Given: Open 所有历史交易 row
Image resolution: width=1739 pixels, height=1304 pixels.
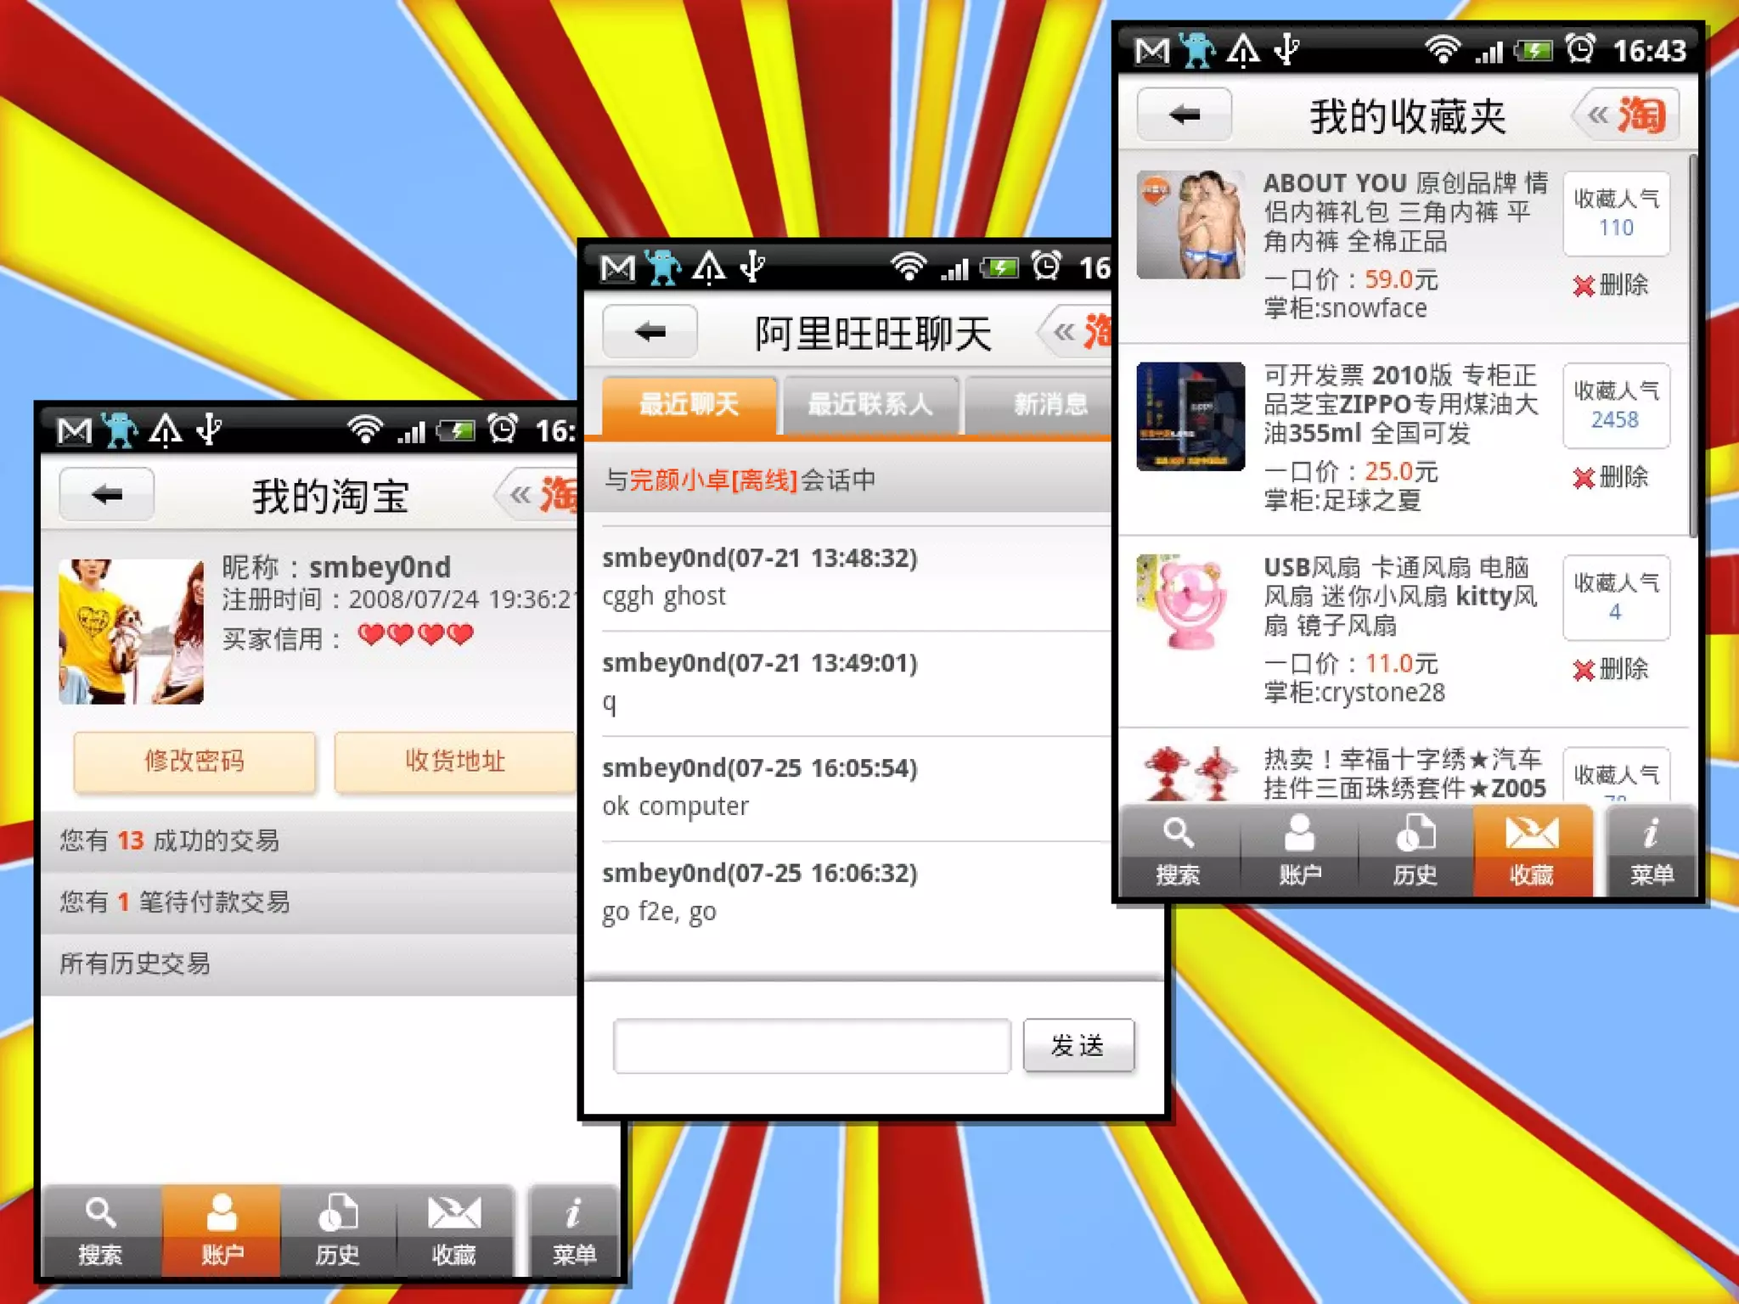Looking at the screenshot, I should [310, 964].
